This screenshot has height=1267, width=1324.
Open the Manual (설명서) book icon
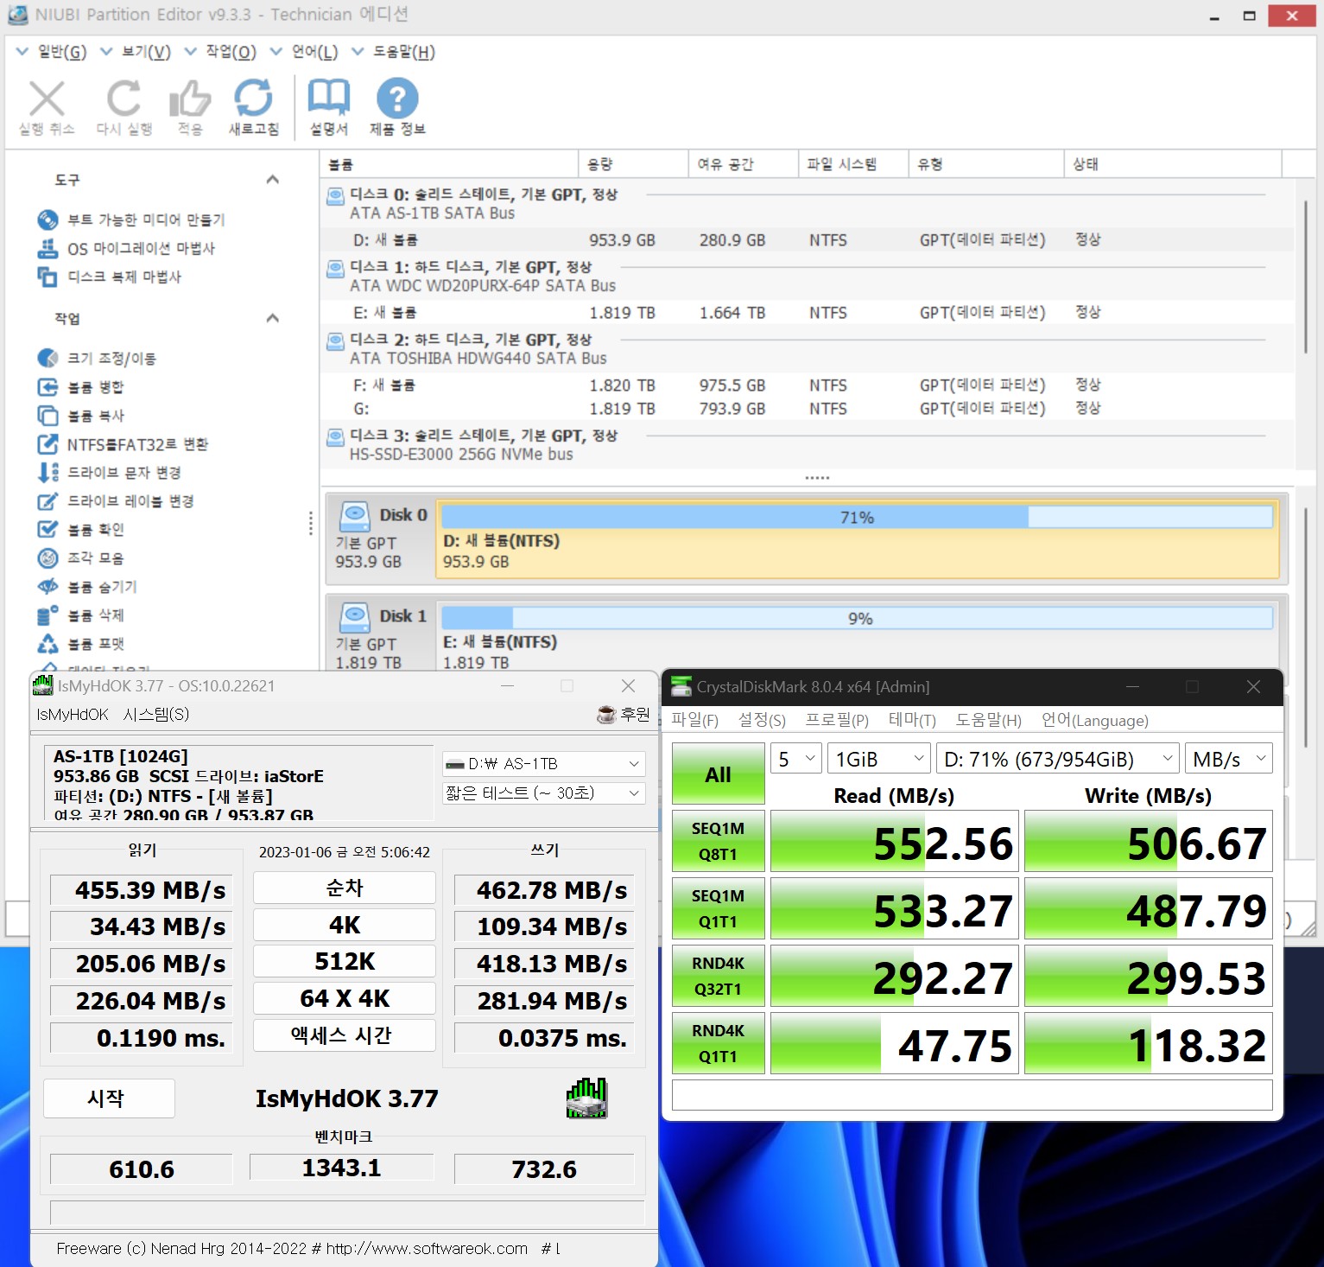(329, 98)
